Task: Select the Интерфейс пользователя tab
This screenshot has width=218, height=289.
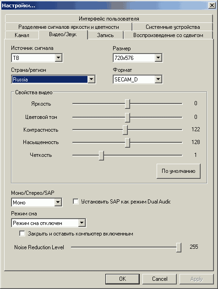Action: click(x=109, y=19)
